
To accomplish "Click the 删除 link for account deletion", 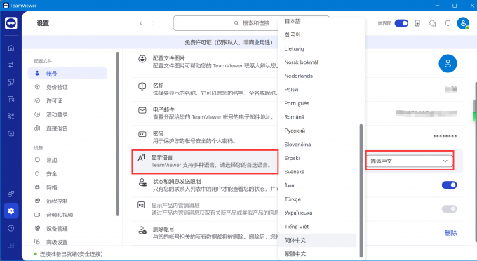I will tap(450, 233).
